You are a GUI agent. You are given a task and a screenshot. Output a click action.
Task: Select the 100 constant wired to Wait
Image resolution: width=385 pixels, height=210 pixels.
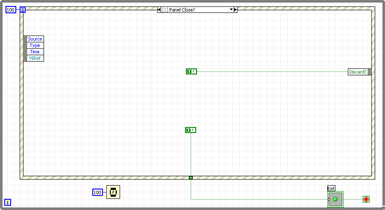tap(97, 192)
